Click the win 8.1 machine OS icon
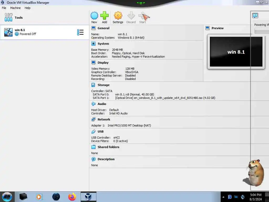 pos(8,32)
